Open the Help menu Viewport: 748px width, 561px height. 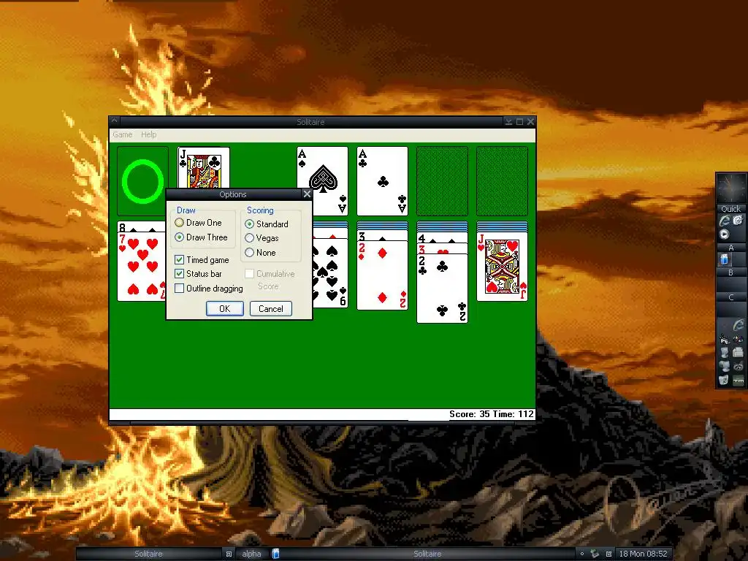148,134
